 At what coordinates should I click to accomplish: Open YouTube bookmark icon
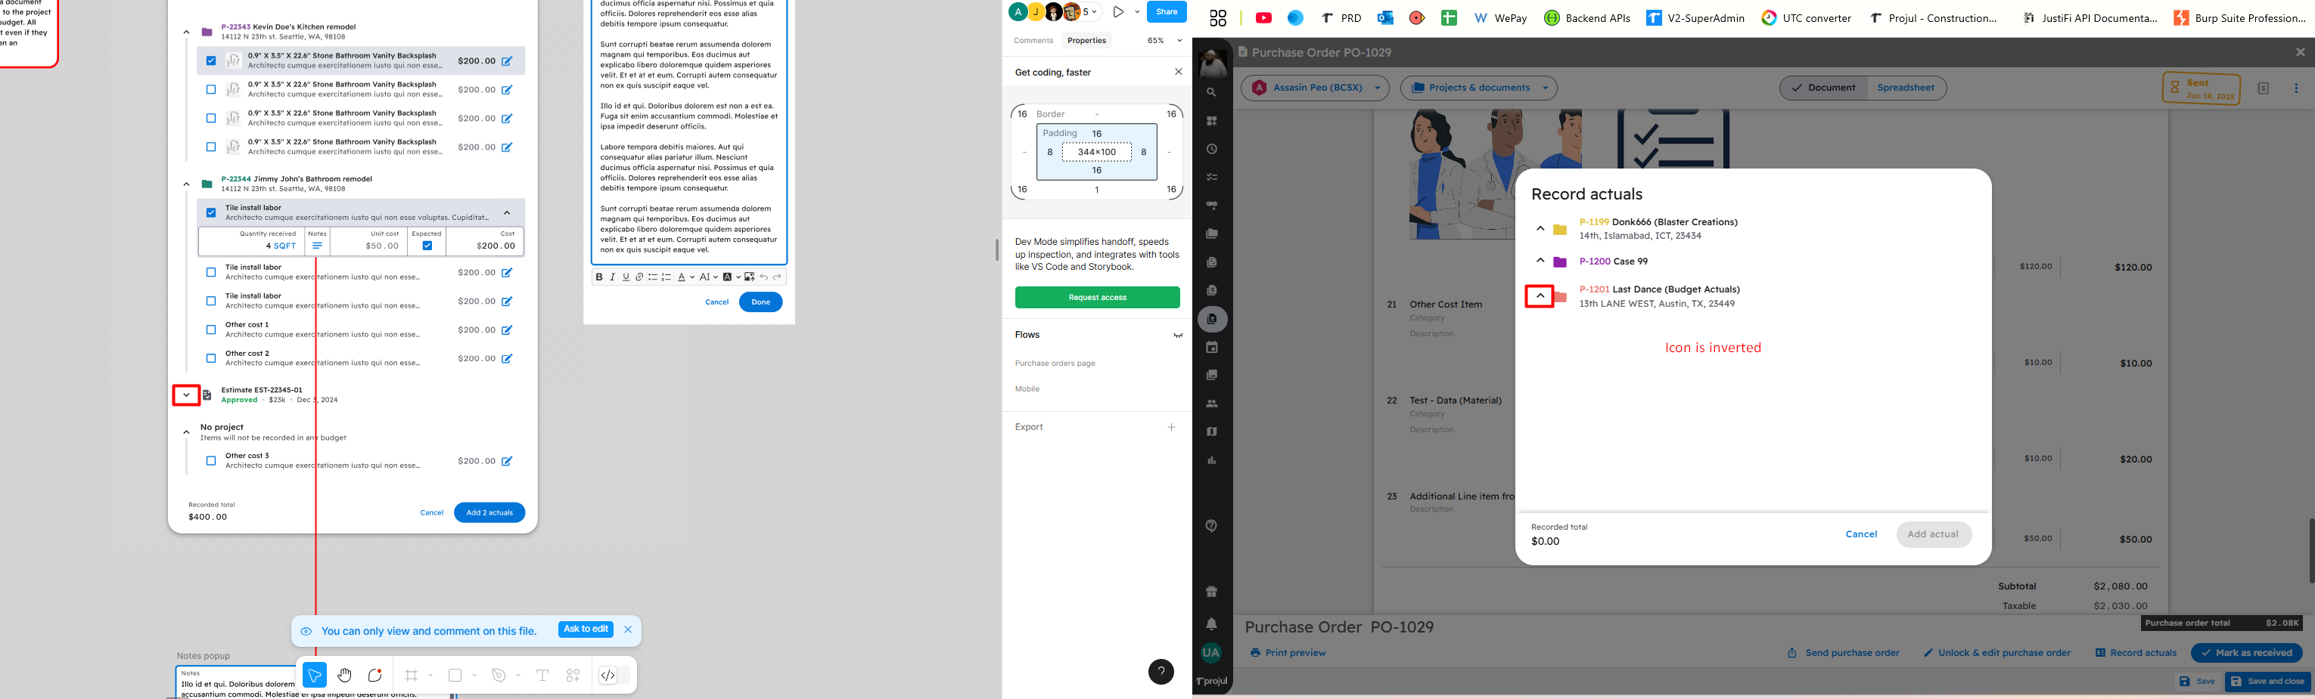click(x=1263, y=18)
